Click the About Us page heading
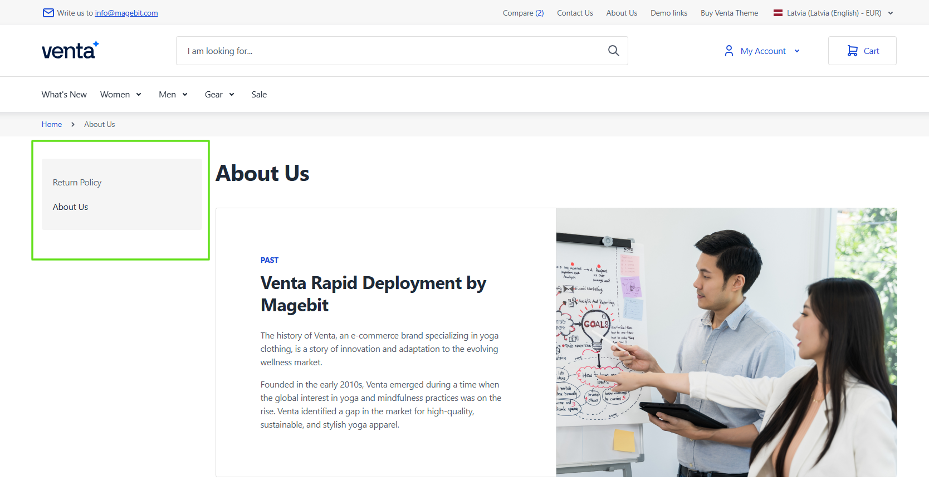929x490 pixels. [x=262, y=173]
